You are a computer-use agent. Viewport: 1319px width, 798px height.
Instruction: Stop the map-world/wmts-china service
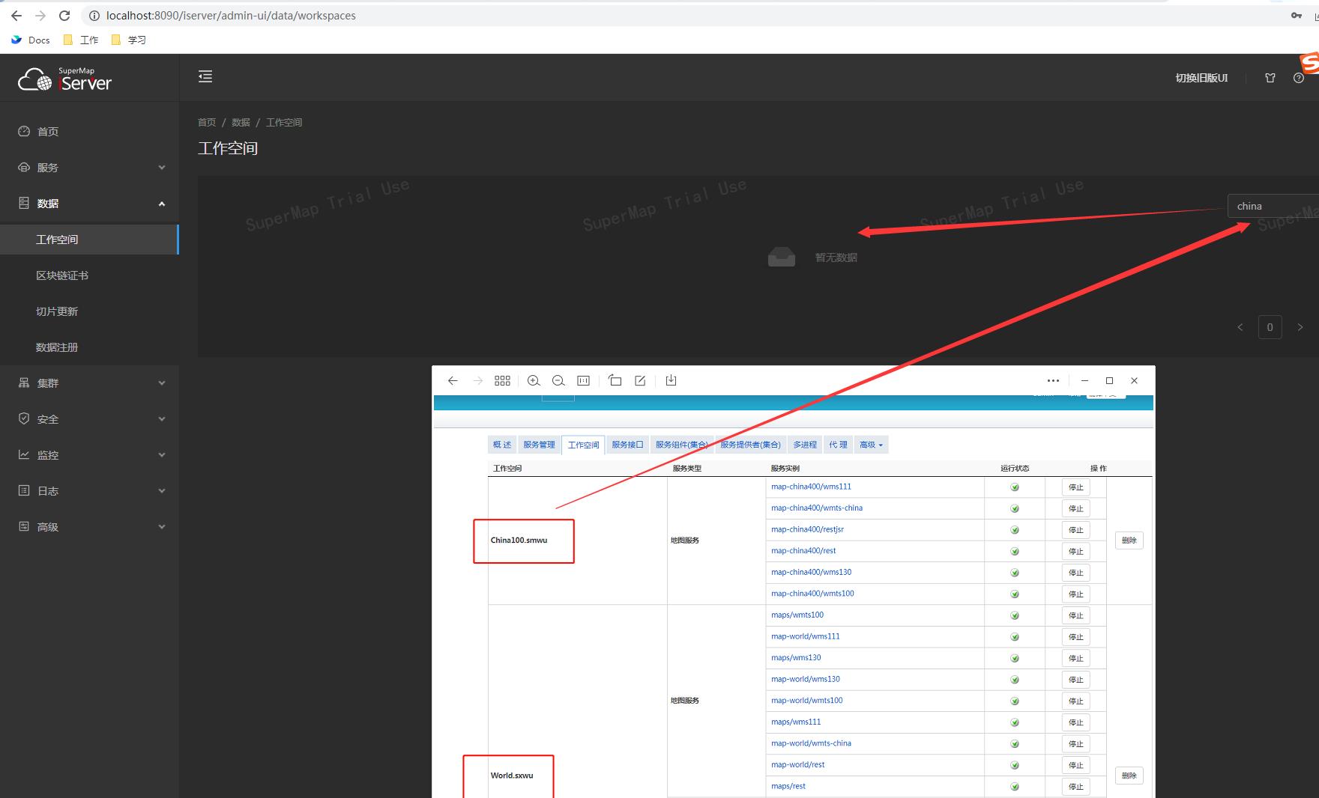(x=1075, y=744)
